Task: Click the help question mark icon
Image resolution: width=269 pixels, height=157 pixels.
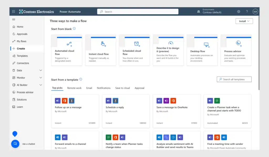Action: click(247, 12)
